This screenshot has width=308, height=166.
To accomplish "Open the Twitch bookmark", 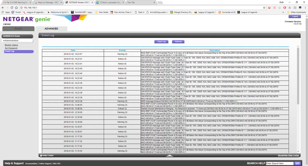I will (17, 12).
